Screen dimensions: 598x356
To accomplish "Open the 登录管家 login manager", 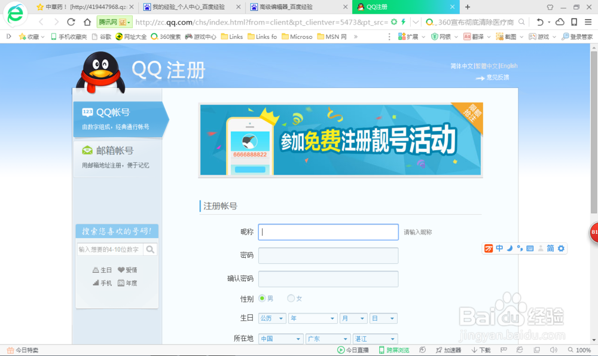I will pyautogui.click(x=578, y=36).
